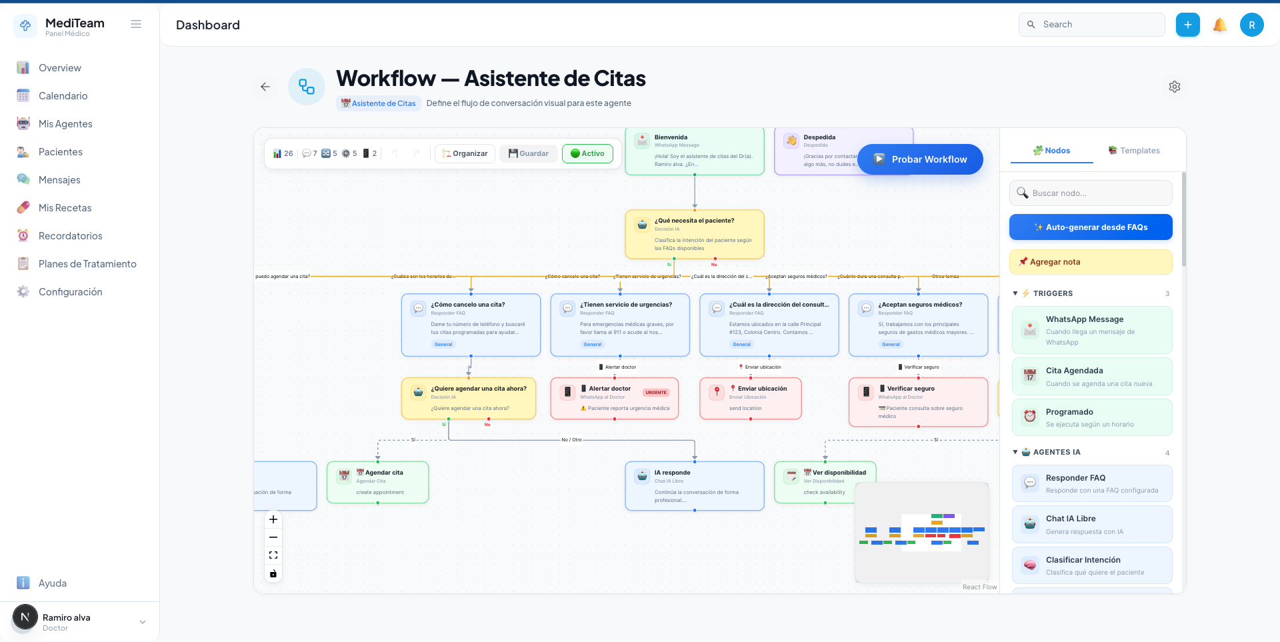Screen dimensions: 1280x642
Task: Open the Nodos tab
Action: pos(1051,151)
